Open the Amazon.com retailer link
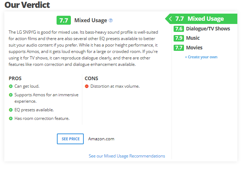The height and width of the screenshot is (170, 247). pos(101,139)
